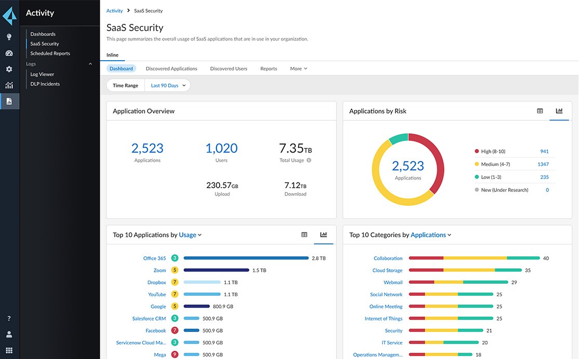Open the insights lightbulb icon in the sidebar

click(8, 37)
